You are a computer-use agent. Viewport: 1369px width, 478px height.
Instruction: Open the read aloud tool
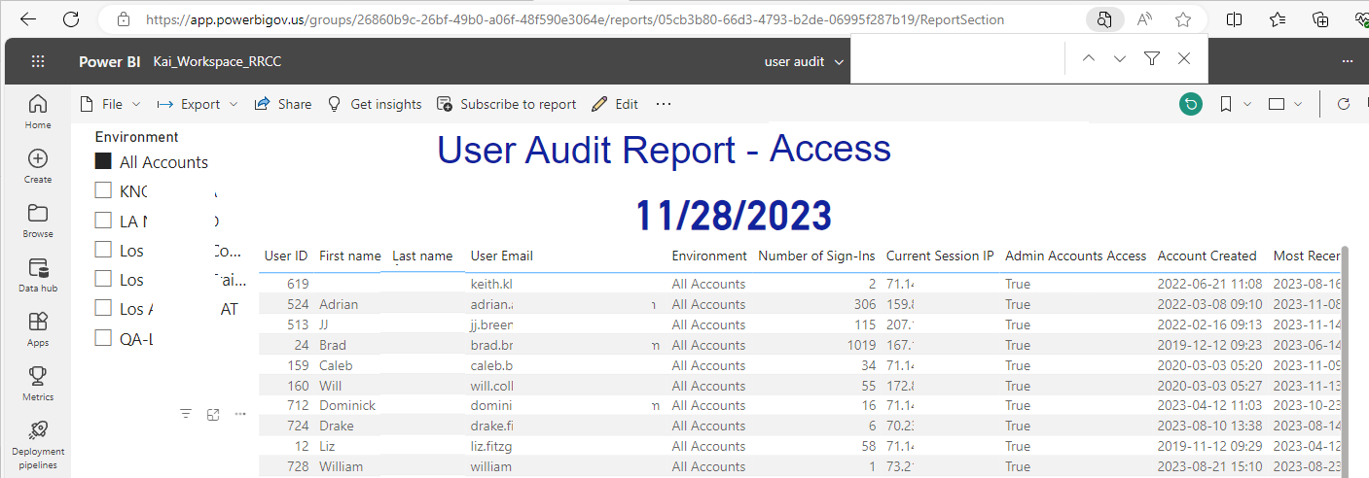[x=1145, y=18]
